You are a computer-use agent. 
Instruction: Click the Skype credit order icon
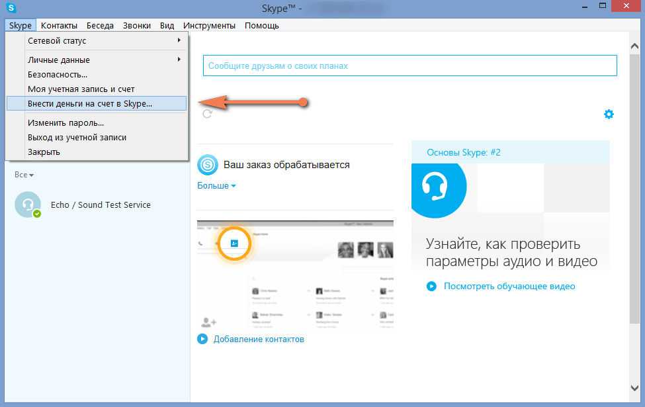(x=208, y=165)
